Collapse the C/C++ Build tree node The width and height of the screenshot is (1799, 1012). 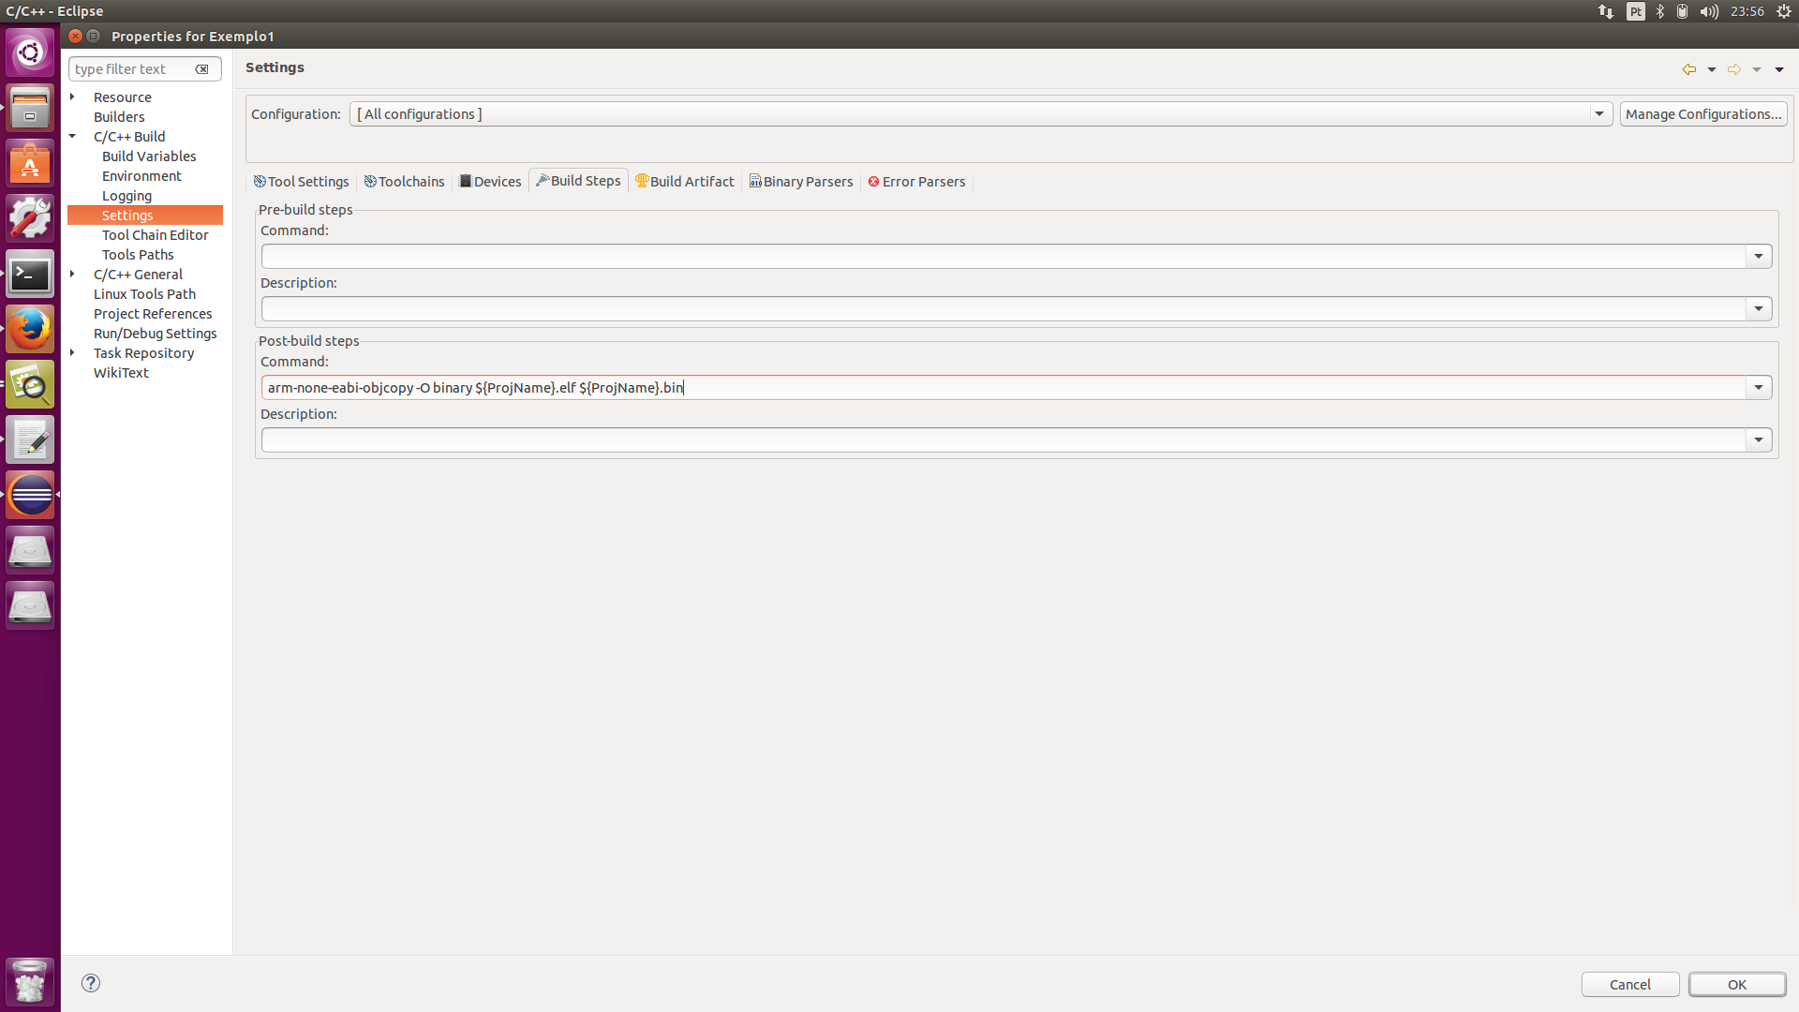coord(72,136)
